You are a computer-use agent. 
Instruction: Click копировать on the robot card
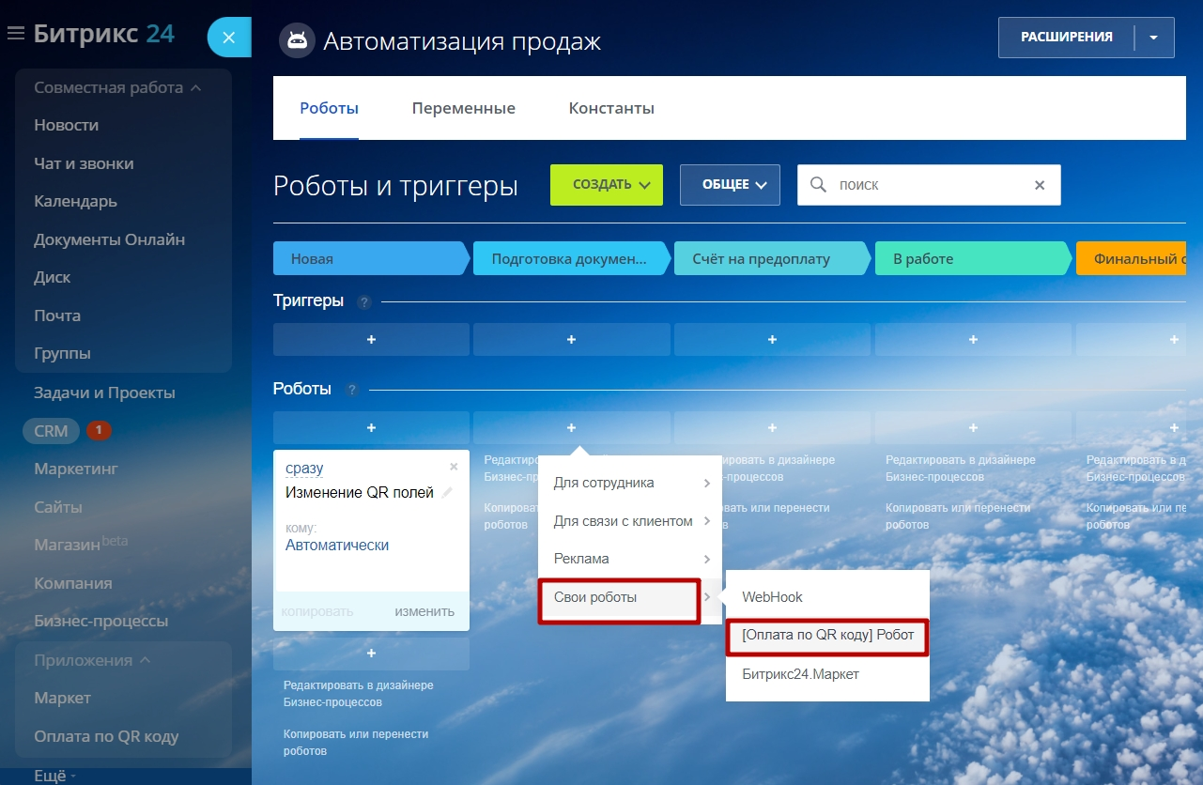317,611
